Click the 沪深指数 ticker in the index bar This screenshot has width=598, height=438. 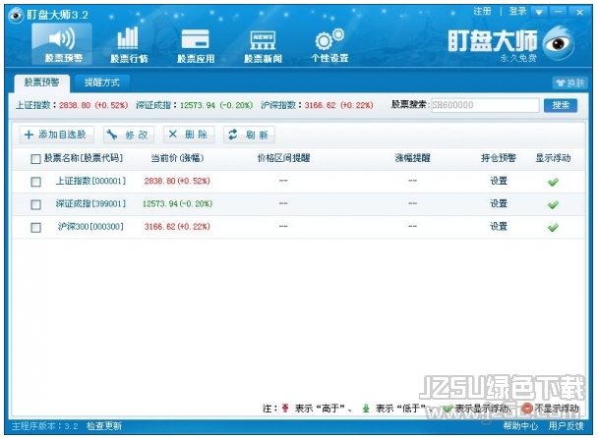point(317,105)
